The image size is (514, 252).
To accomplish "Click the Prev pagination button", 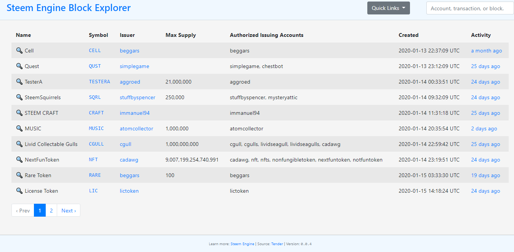I will pyautogui.click(x=23, y=211).
